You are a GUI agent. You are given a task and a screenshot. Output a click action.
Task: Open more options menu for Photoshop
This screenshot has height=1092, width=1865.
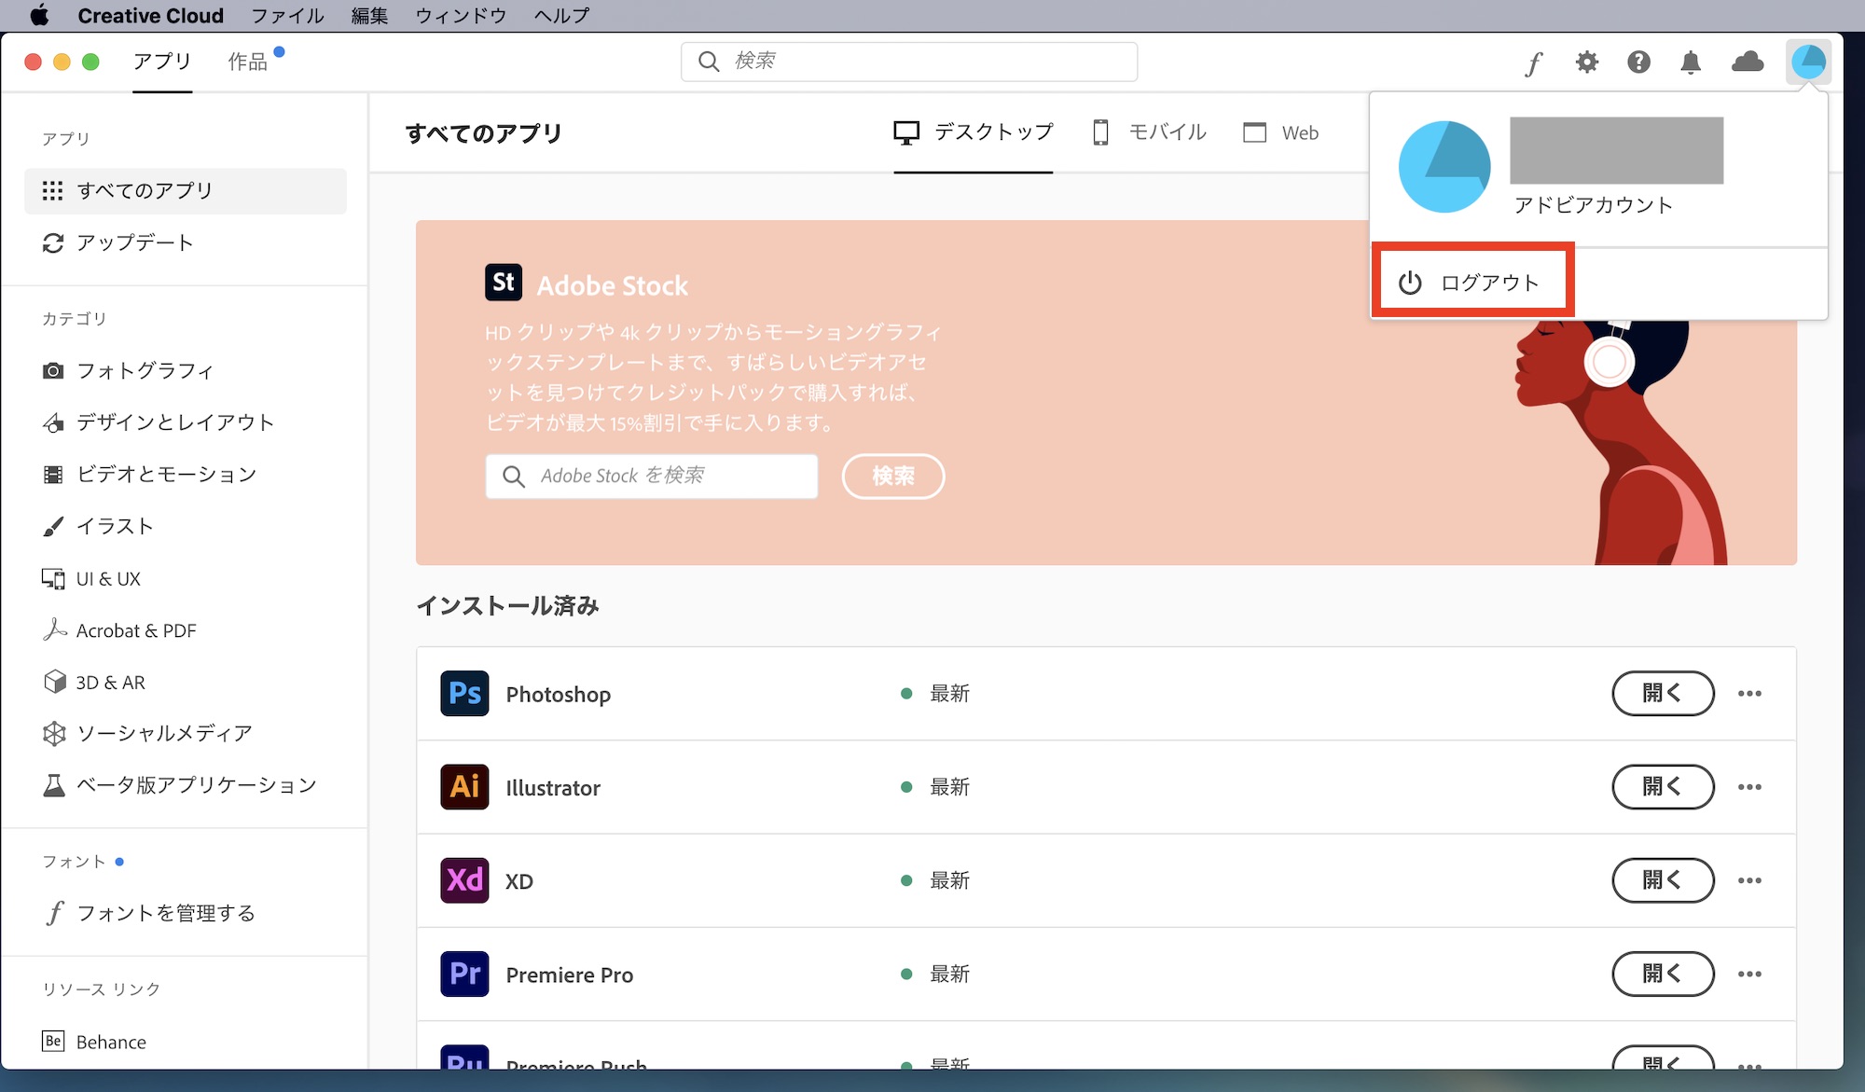(1749, 694)
